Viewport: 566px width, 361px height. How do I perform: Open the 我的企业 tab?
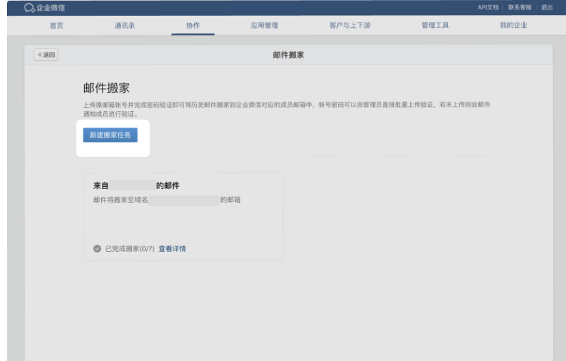(x=513, y=25)
